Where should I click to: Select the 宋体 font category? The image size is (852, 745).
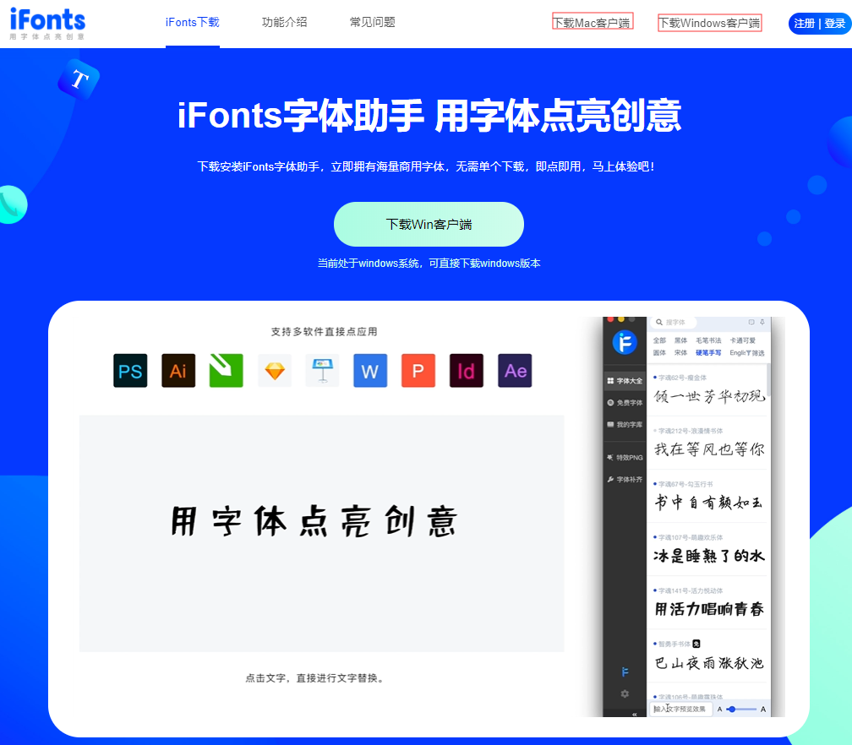[681, 353]
